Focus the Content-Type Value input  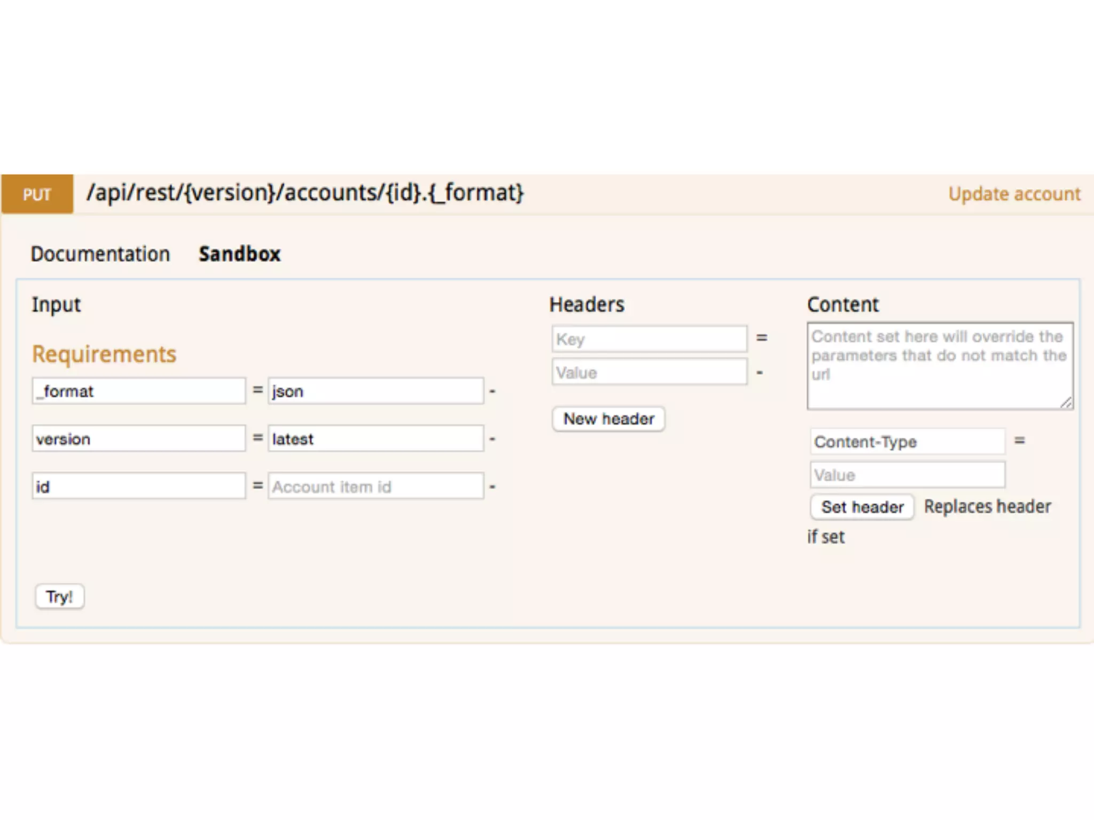pyautogui.click(x=907, y=475)
